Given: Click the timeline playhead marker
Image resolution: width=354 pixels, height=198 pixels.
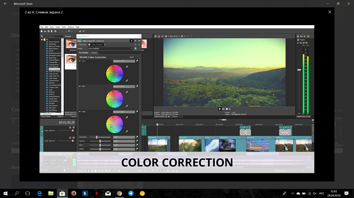Looking at the screenshot, I should pos(157,124).
